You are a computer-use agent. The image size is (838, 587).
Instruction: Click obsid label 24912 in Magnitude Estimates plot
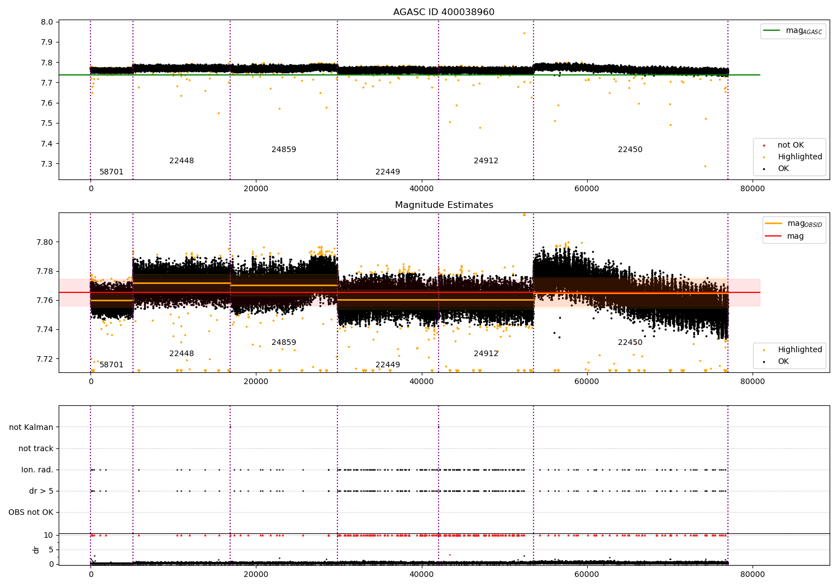tap(486, 353)
